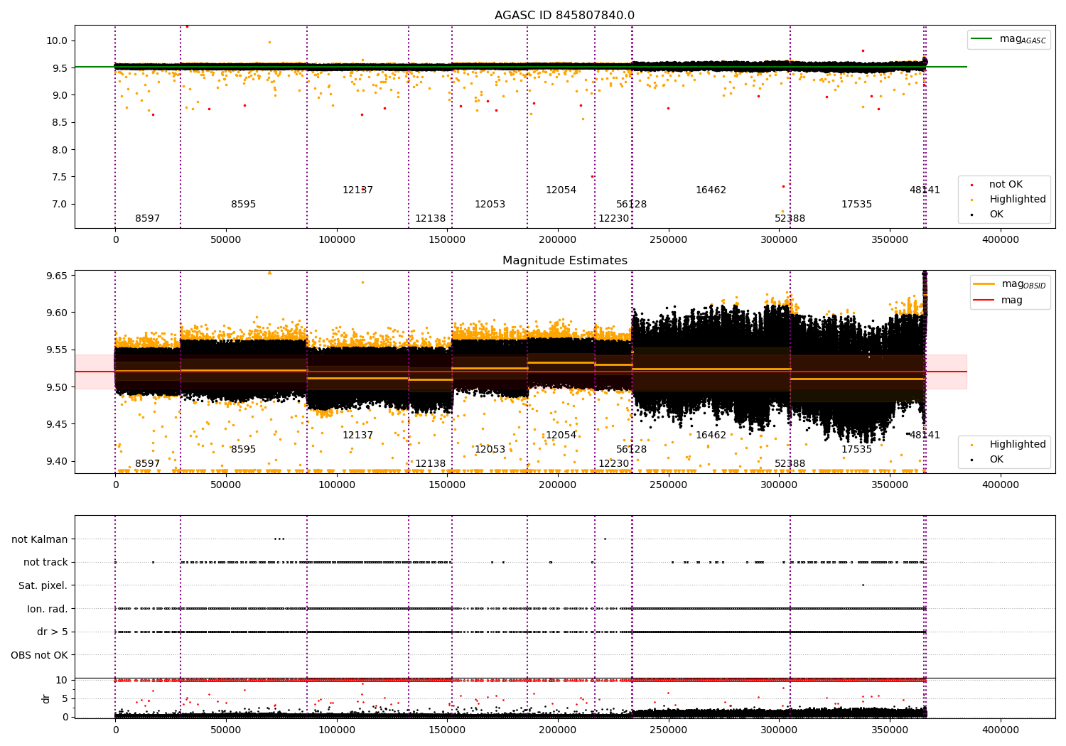This screenshot has width=1066, height=746.
Task: Click the red 'mag' legend entry
Action: click(x=998, y=300)
